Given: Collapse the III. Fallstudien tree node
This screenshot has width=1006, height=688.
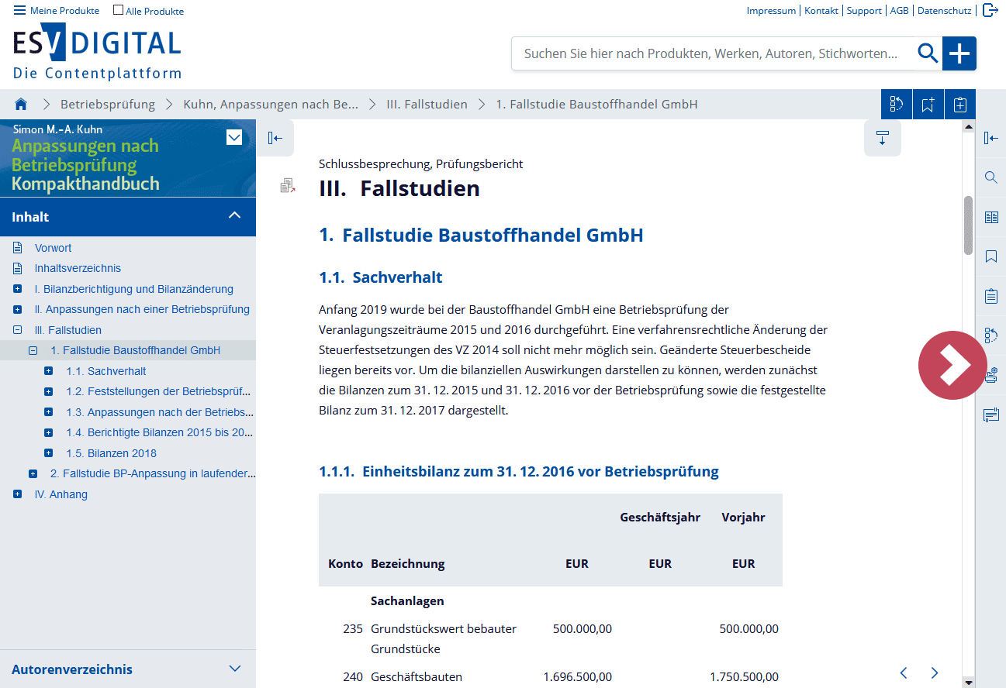Looking at the screenshot, I should 18,330.
